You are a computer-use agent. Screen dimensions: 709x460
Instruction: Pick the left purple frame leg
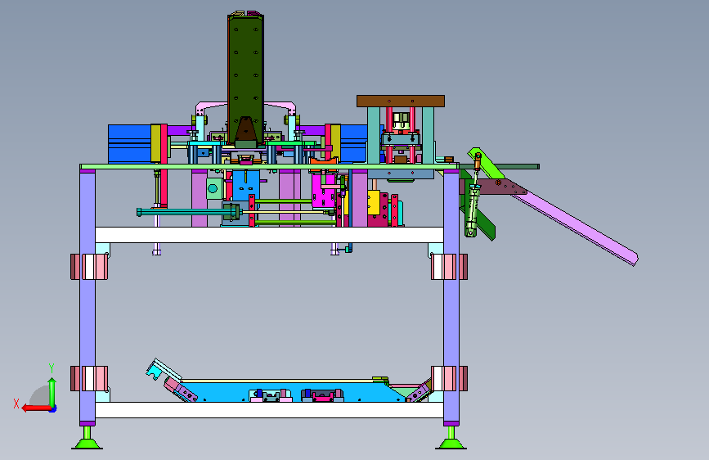tap(88, 297)
